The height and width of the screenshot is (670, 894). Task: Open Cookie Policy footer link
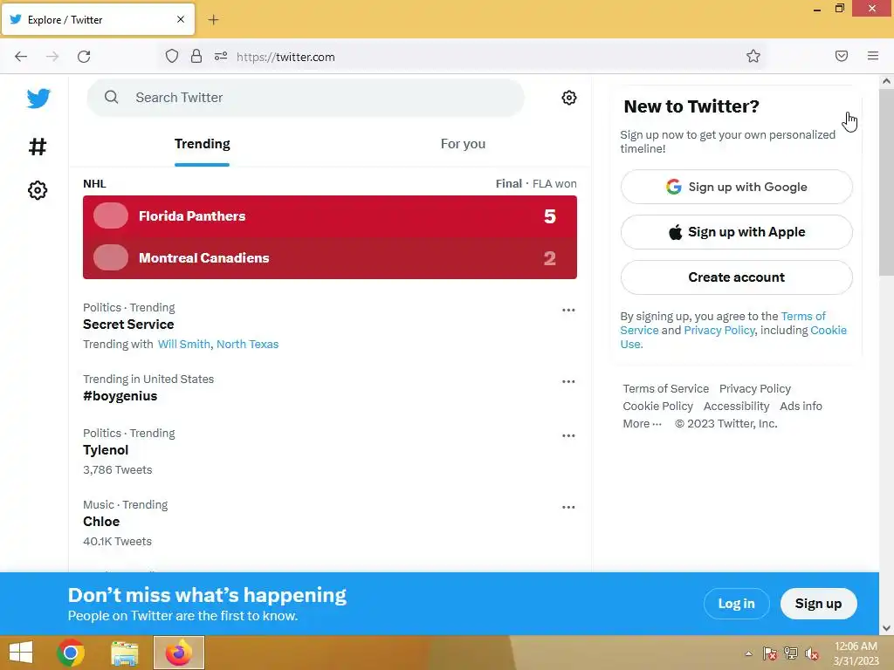[x=658, y=407]
